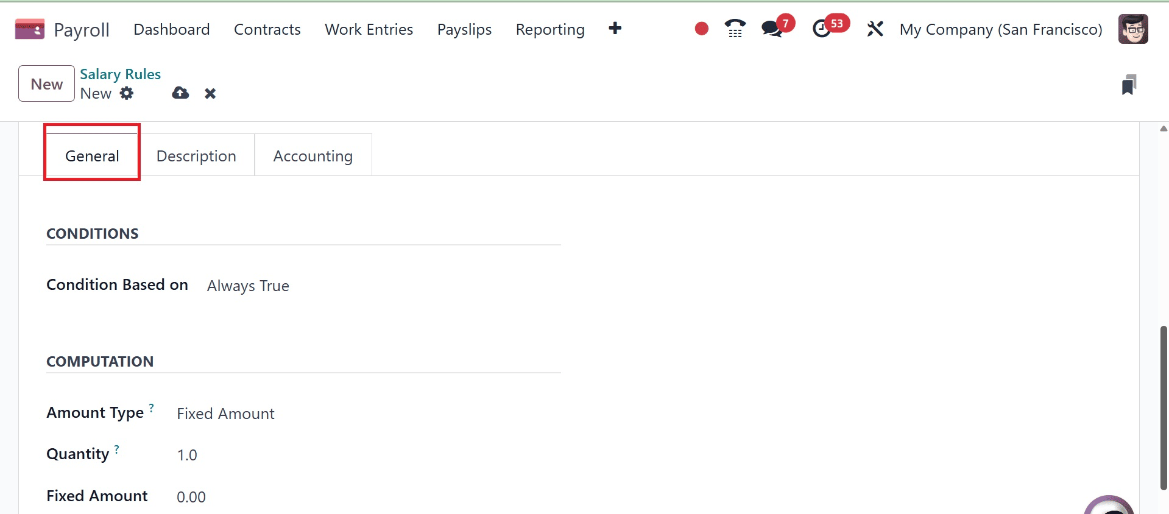Viewport: 1169px width, 514px height.
Task: Click the scrollbar up arrow
Action: [x=1164, y=128]
